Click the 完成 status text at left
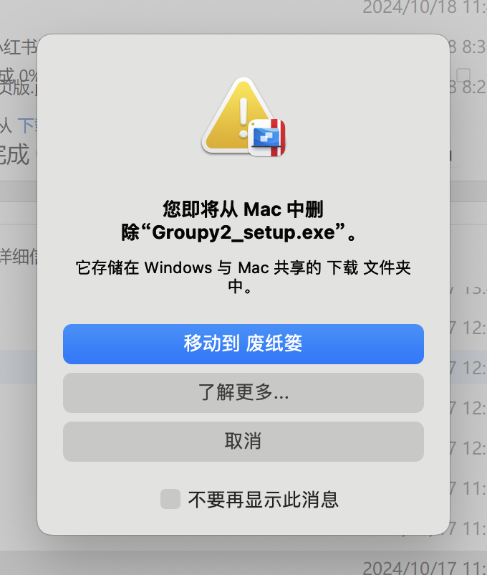487x575 pixels. pyautogui.click(x=14, y=154)
